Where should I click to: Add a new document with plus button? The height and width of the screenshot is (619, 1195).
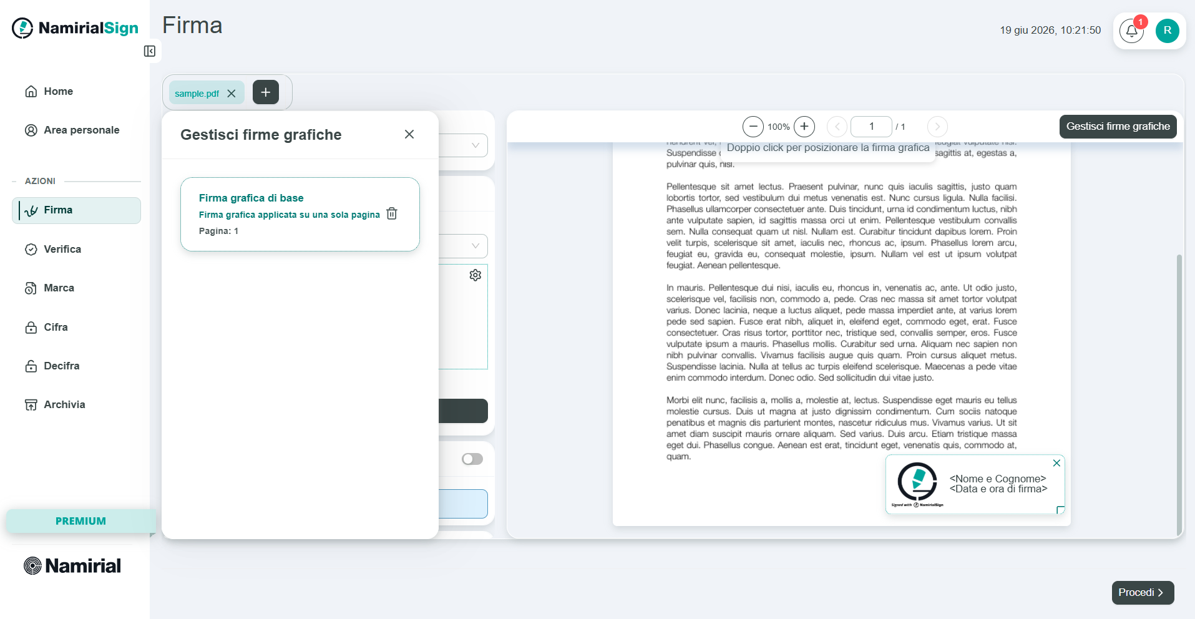[266, 92]
